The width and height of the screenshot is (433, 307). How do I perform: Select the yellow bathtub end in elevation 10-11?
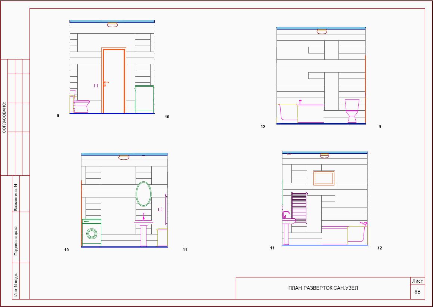point(162,237)
